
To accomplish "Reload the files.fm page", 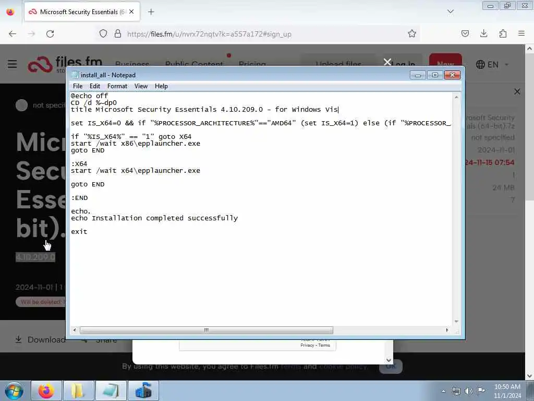I will click(50, 34).
